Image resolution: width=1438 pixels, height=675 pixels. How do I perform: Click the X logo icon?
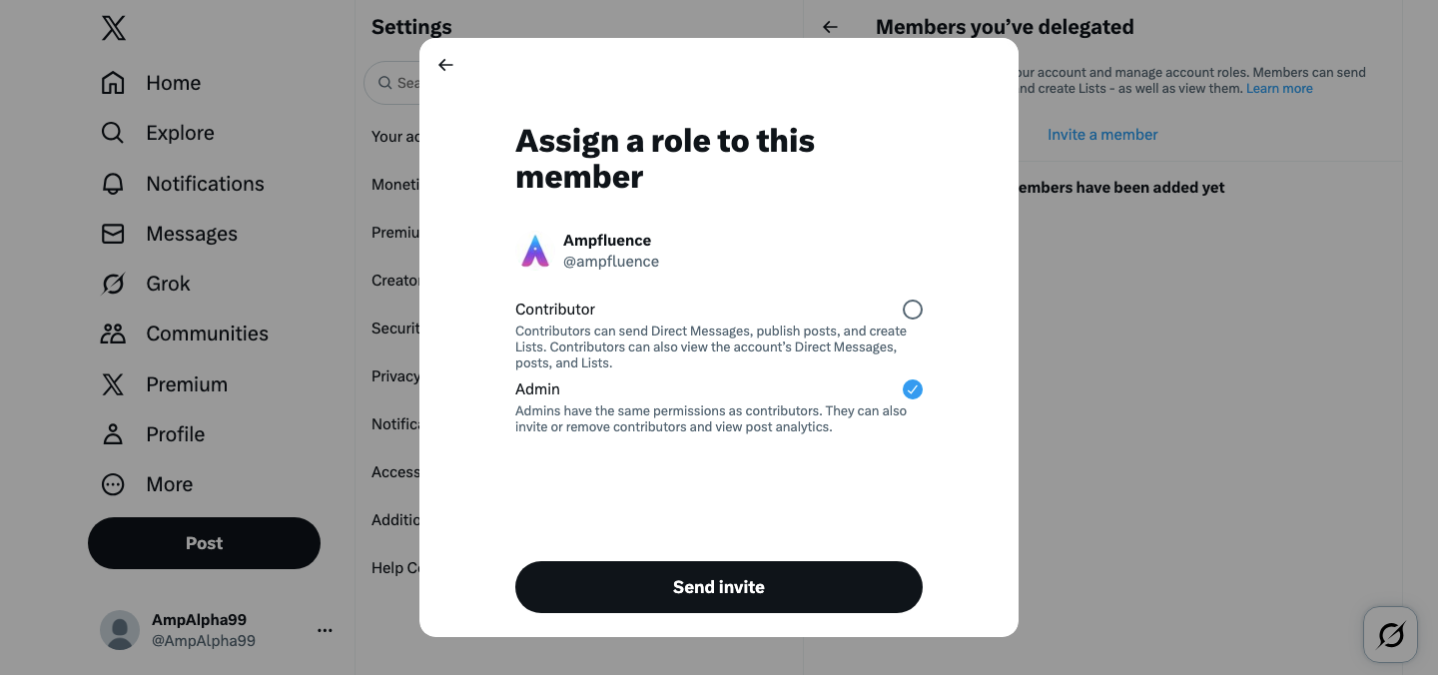pos(114,28)
